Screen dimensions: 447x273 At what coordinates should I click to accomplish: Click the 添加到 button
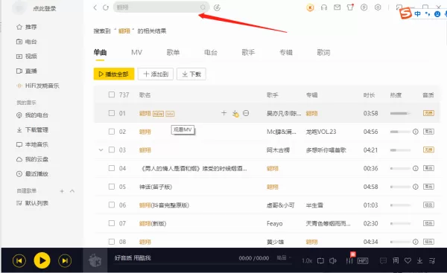[156, 74]
